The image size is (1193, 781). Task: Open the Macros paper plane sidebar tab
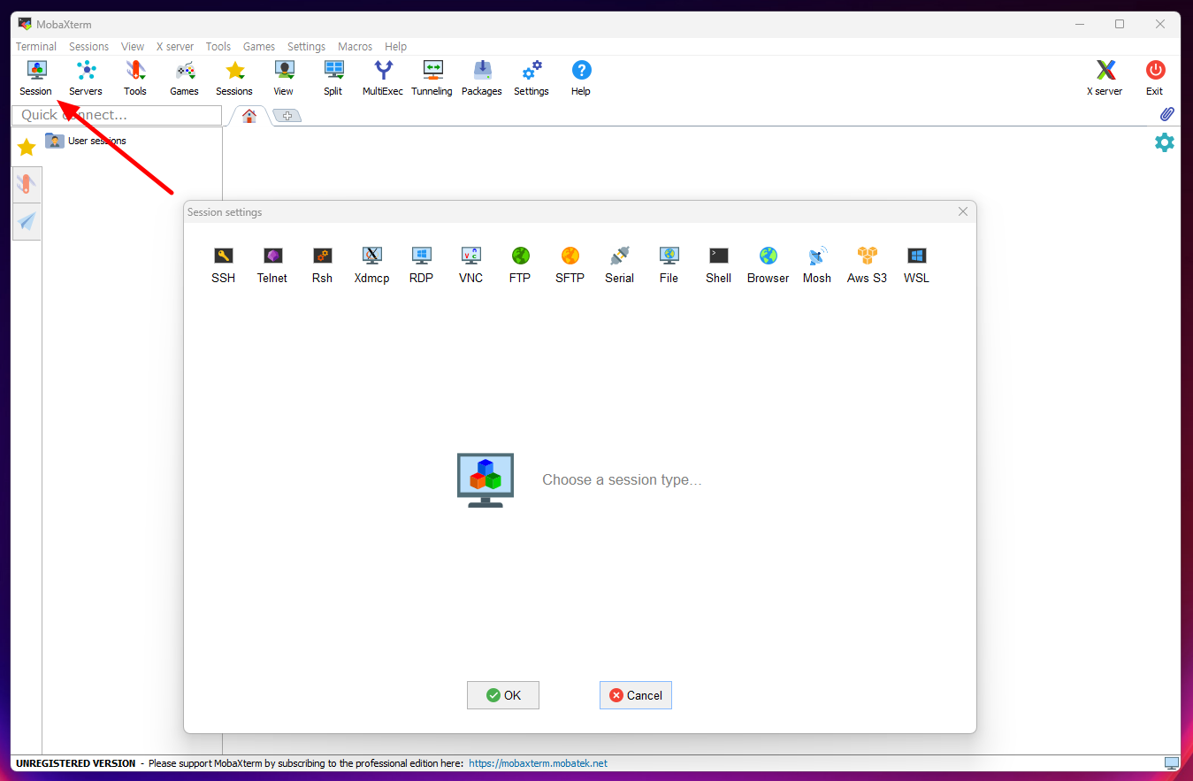pos(27,221)
